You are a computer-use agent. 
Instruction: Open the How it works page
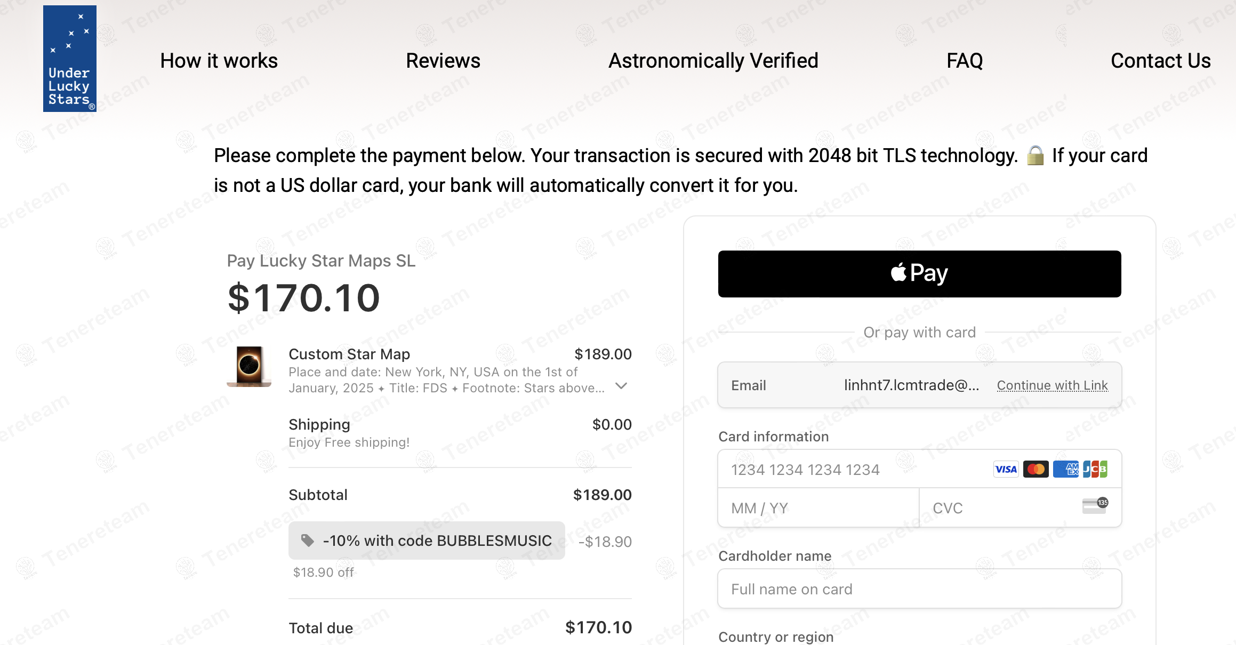pos(219,61)
